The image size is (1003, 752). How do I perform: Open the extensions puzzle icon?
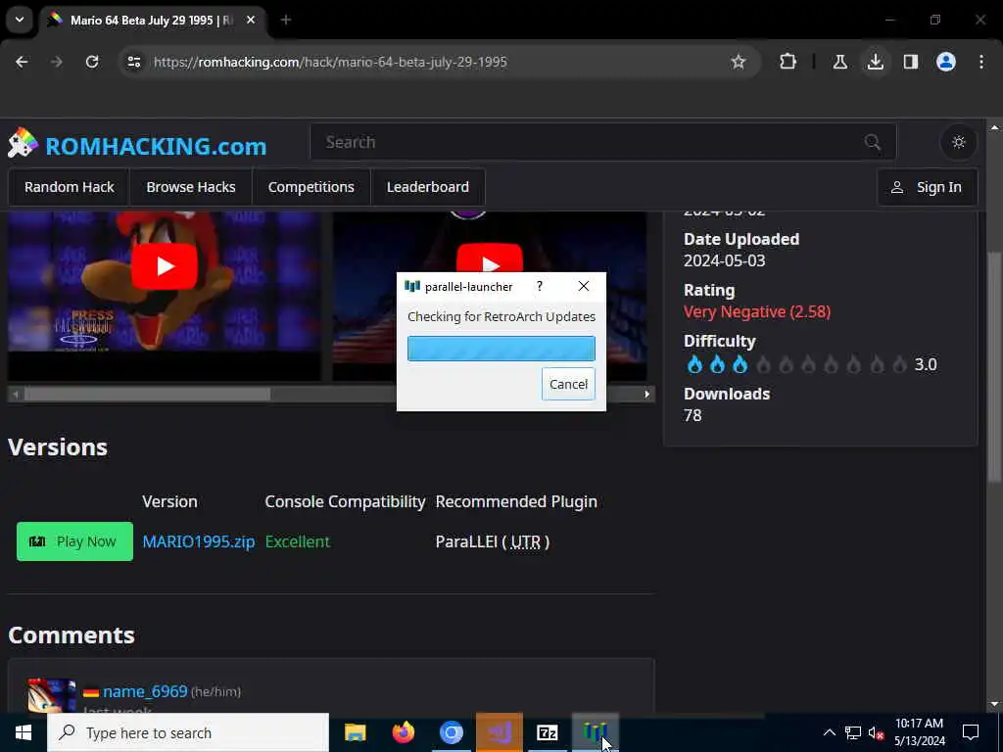pyautogui.click(x=788, y=62)
